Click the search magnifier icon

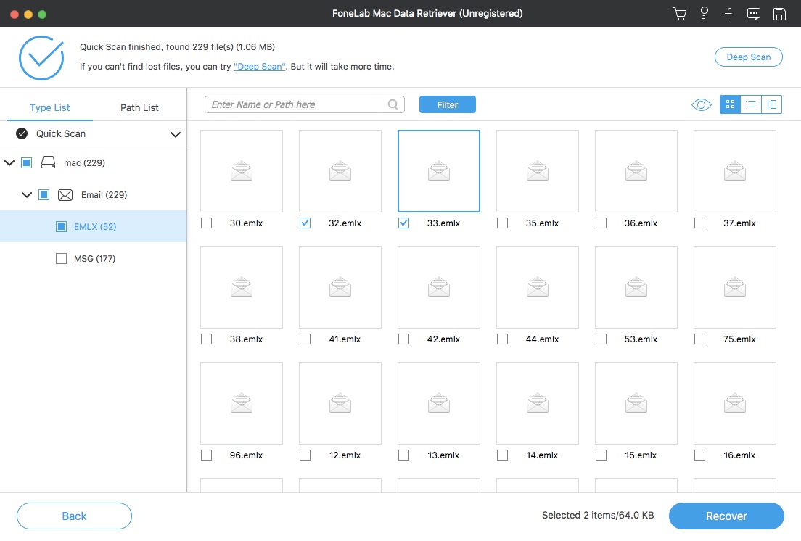(393, 104)
